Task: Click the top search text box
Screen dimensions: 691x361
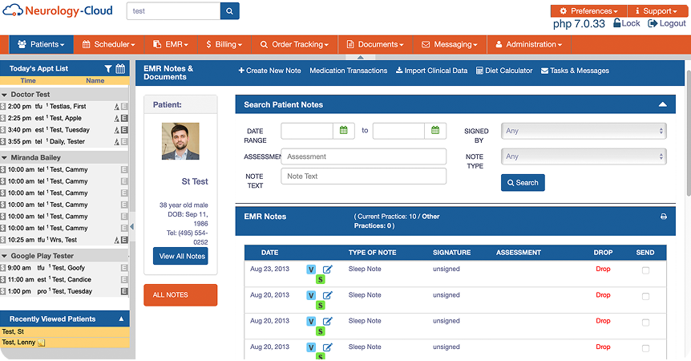Action: pos(174,11)
